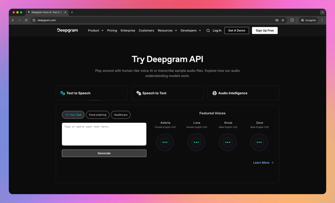Click the Zeus voice name

pyautogui.click(x=259, y=123)
